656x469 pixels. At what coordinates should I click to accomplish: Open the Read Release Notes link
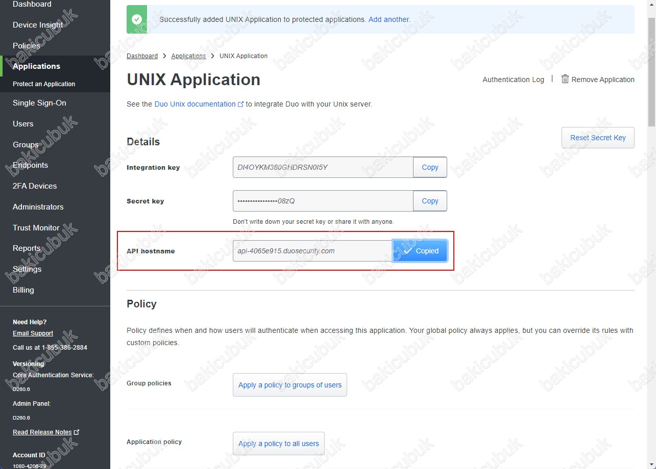(x=42, y=432)
